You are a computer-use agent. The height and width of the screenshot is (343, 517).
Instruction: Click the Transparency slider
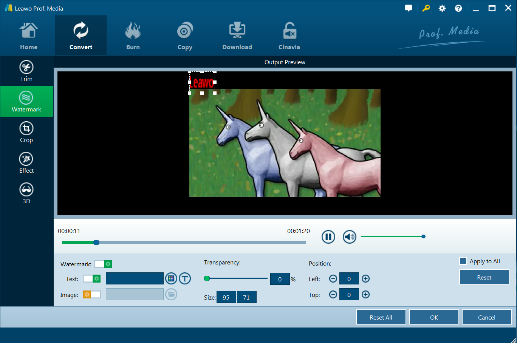(236, 278)
